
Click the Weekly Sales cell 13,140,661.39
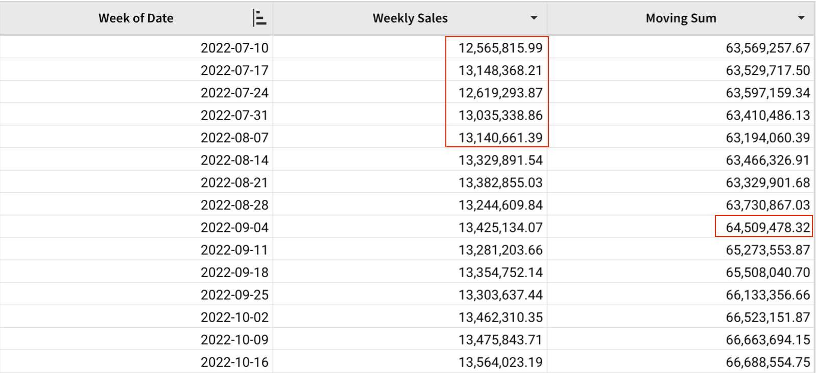[500, 138]
